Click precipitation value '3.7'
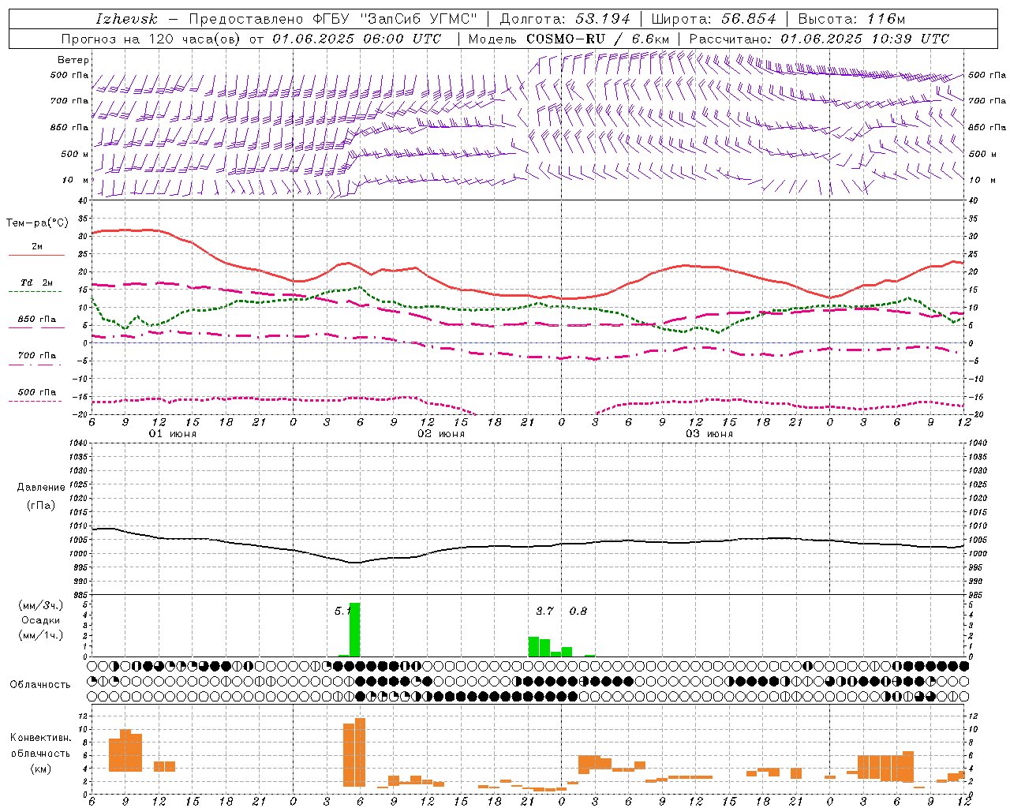The height and width of the screenshot is (808, 1010). tap(544, 611)
